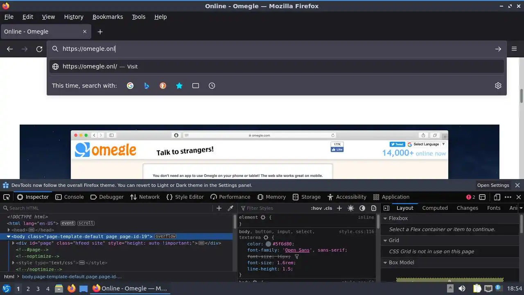Dismiss the DevTools theme notification
Image resolution: width=524 pixels, height=295 pixels.
[x=517, y=185]
